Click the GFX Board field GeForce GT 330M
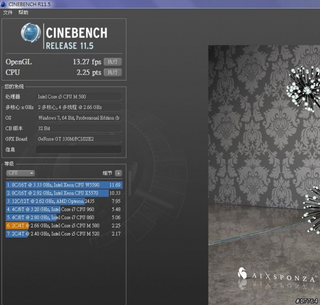The height and width of the screenshot is (305, 320). [x=79, y=139]
